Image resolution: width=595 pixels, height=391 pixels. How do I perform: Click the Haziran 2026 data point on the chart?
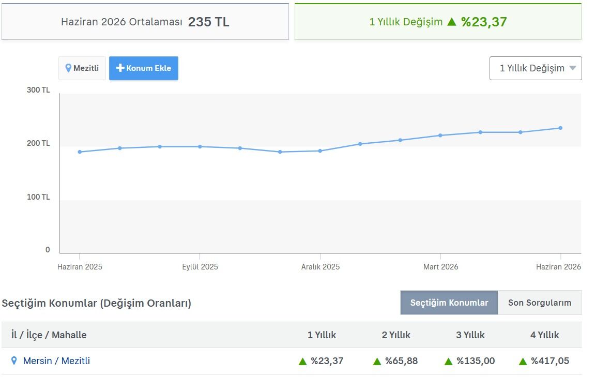pyautogui.click(x=560, y=128)
